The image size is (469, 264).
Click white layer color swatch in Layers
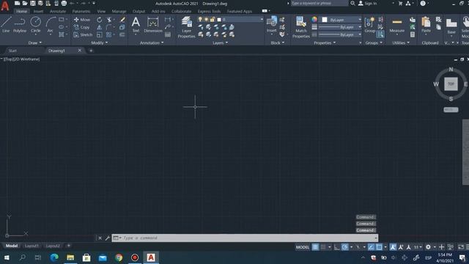tap(219, 20)
